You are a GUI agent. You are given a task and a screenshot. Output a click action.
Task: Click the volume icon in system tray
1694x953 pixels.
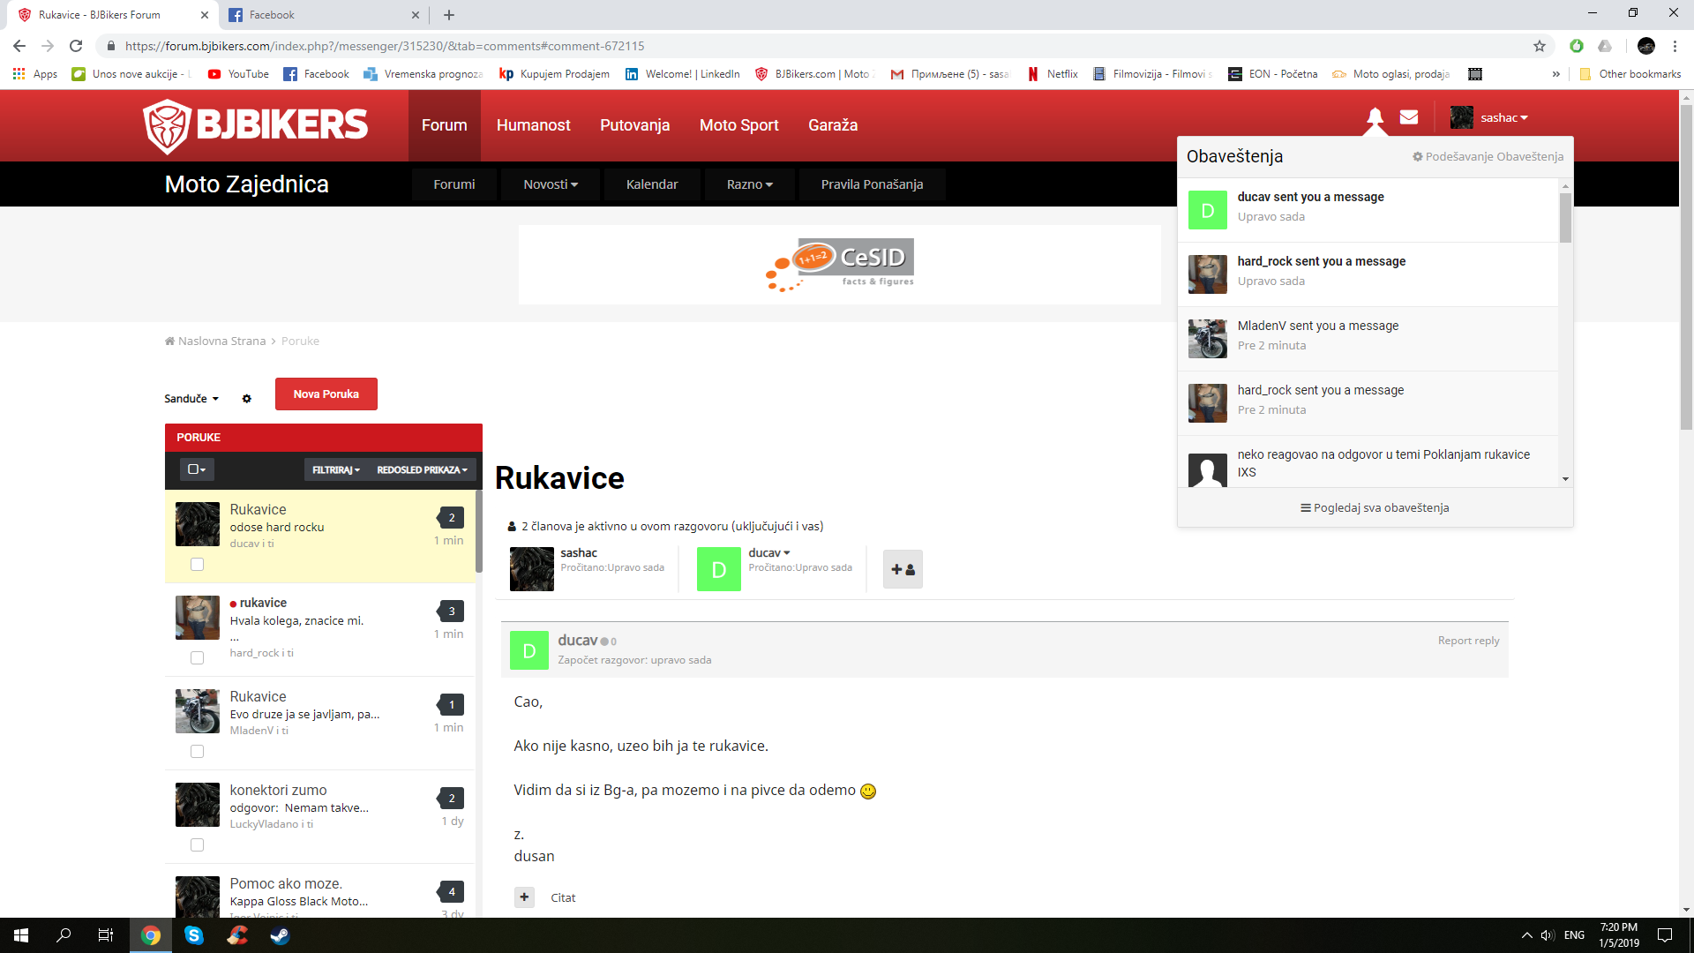tap(1548, 935)
